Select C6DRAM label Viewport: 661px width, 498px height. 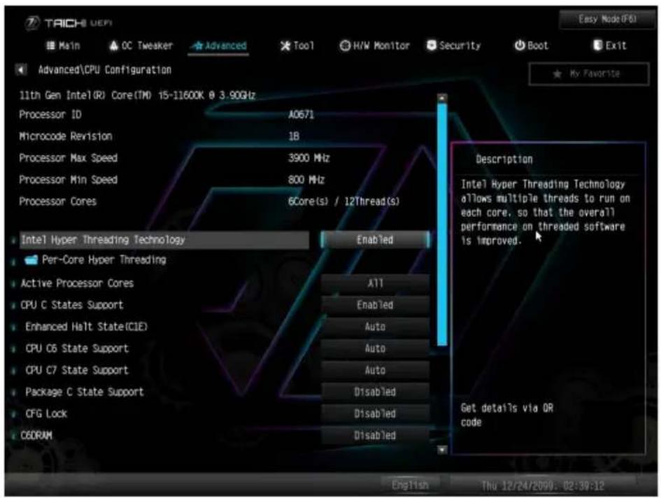point(36,436)
